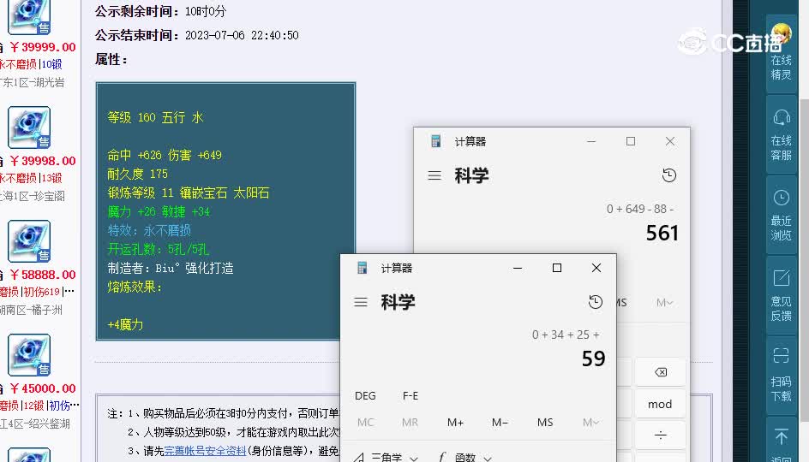This screenshot has width=809, height=462.
Task: Click price text ￥45000.00
Action: click(x=43, y=388)
